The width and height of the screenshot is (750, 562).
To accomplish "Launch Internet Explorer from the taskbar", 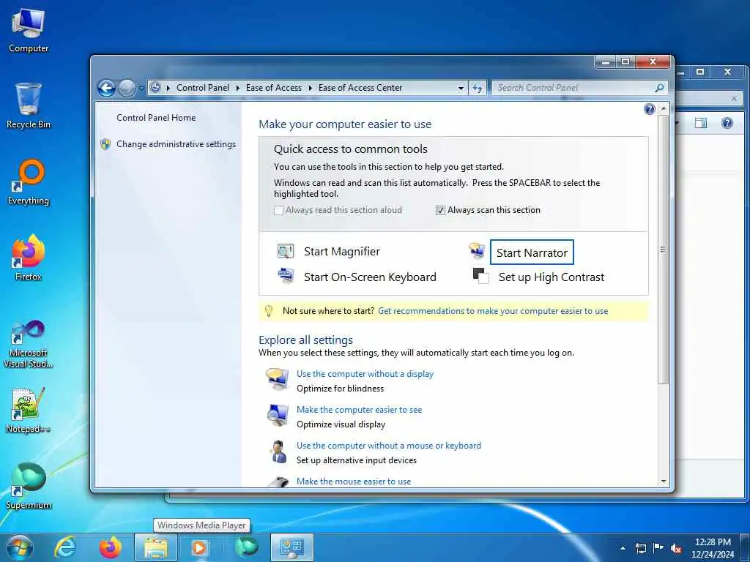I will coord(65,547).
